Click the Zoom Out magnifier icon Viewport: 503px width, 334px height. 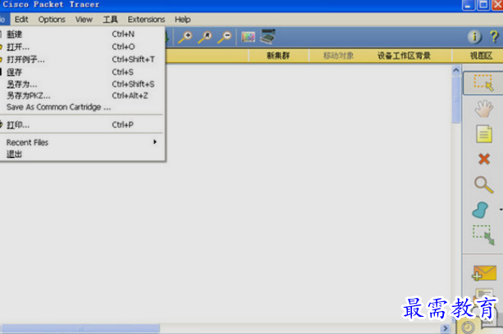tap(225, 37)
